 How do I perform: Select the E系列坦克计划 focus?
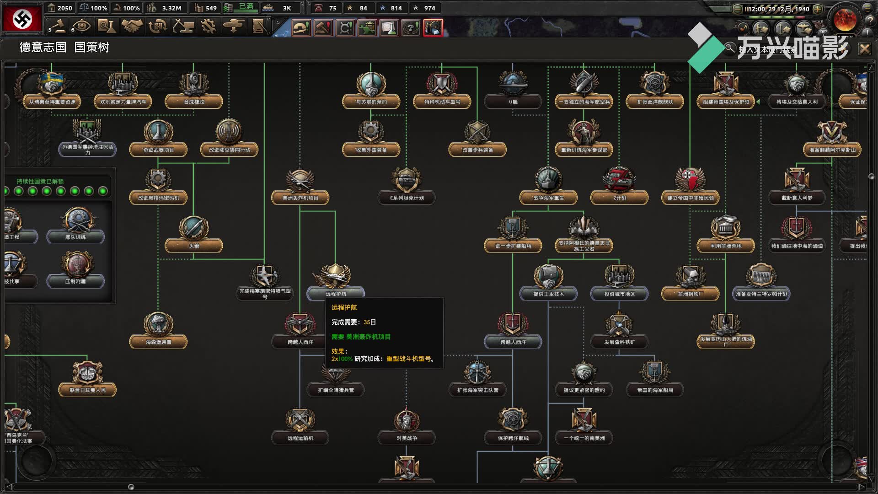coord(407,187)
